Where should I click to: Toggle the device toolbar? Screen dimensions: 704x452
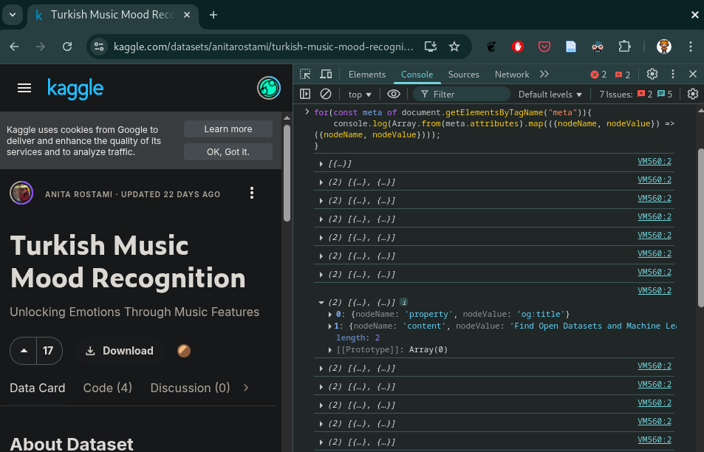tap(326, 74)
